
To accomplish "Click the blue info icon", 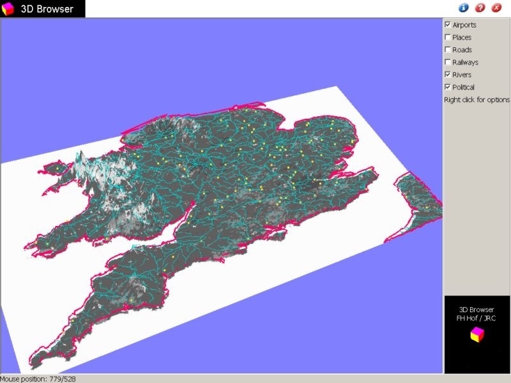I will [x=464, y=8].
